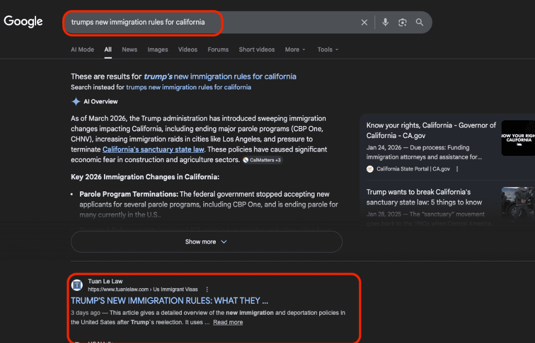Screen dimensions: 535x343
Task: Switch to the Images tab
Action: click(x=158, y=50)
